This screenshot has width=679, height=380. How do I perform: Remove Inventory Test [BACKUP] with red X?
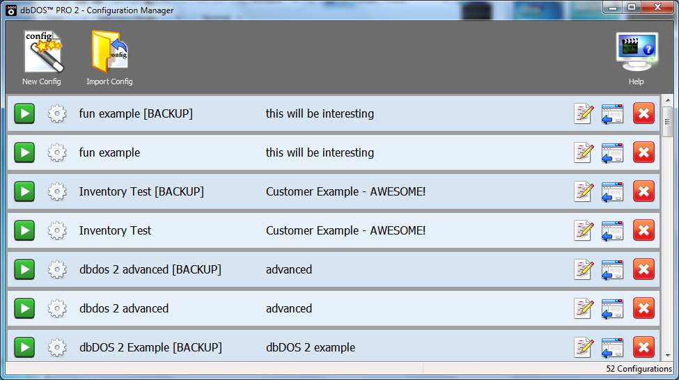point(643,191)
